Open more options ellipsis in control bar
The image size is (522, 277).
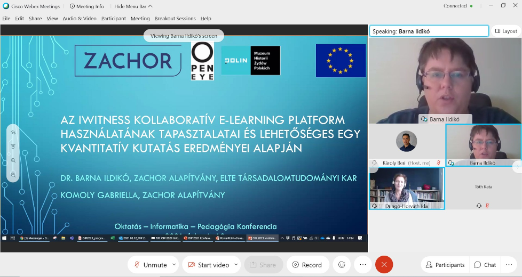pos(363,265)
